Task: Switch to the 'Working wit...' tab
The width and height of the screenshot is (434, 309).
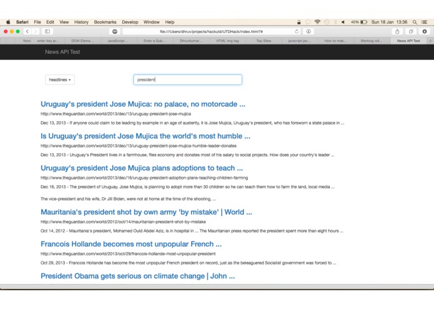Action: coord(372,41)
